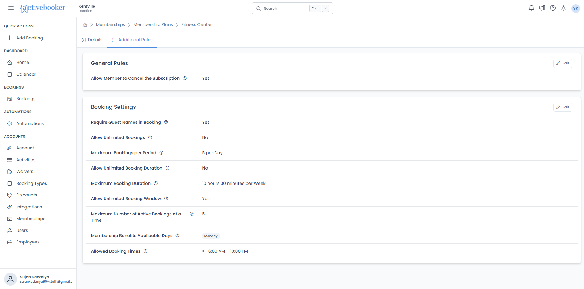Show help for Allowed Booking Times
This screenshot has width=584, height=289.
145,251
